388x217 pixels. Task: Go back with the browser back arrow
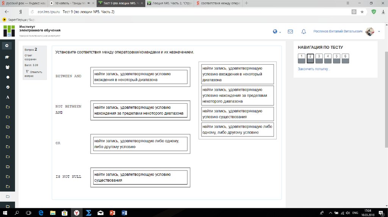(x=7, y=12)
